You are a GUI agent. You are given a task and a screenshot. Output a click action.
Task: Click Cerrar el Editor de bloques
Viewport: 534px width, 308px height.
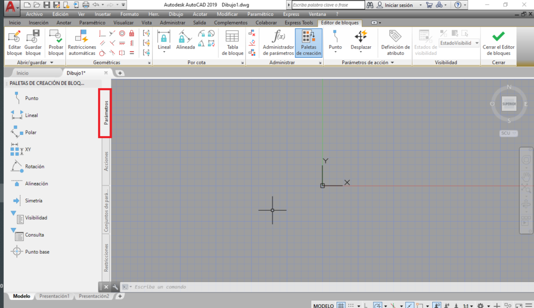498,42
